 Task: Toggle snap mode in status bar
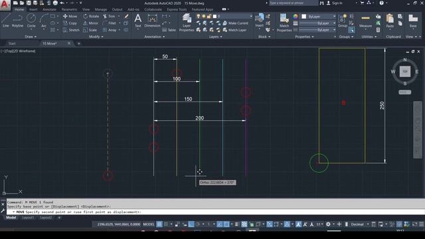pyautogui.click(x=166, y=224)
